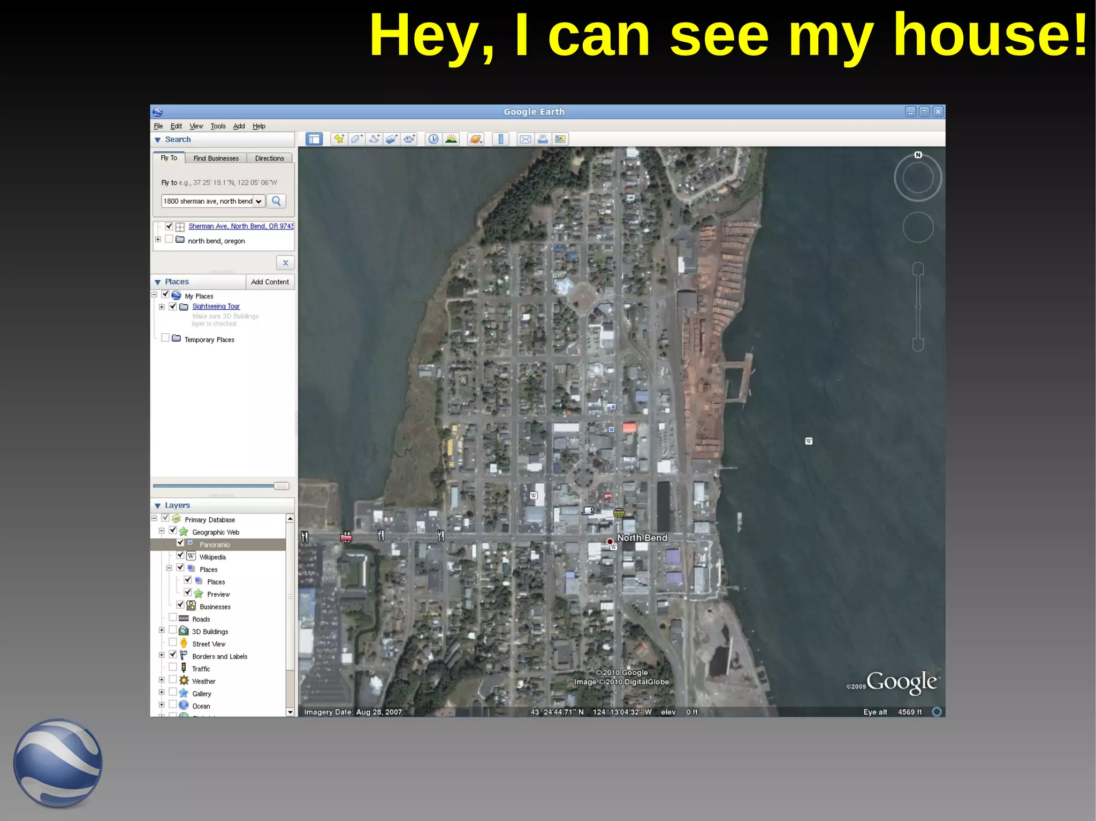Click the Fly To address input field
Image resolution: width=1096 pixels, height=821 pixels.
(208, 202)
